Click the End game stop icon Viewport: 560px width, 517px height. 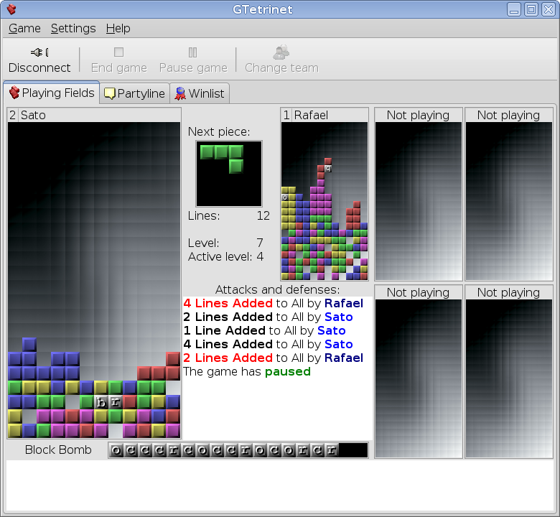(x=118, y=52)
